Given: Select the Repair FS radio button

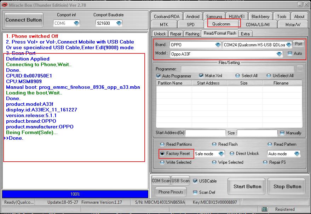Looking at the screenshot, I should (x=265, y=162).
